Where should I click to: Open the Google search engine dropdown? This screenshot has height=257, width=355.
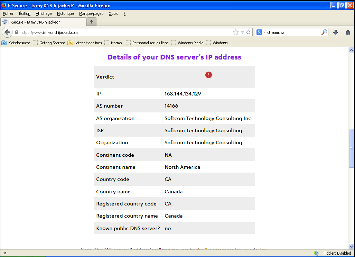(261, 33)
